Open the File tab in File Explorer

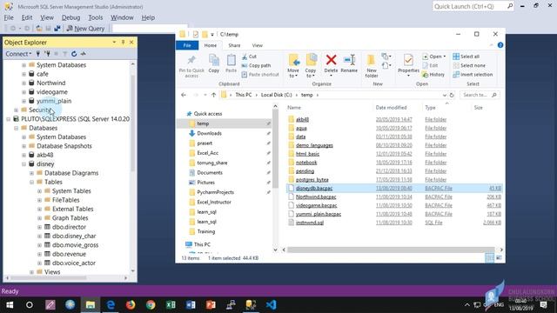[187, 45]
